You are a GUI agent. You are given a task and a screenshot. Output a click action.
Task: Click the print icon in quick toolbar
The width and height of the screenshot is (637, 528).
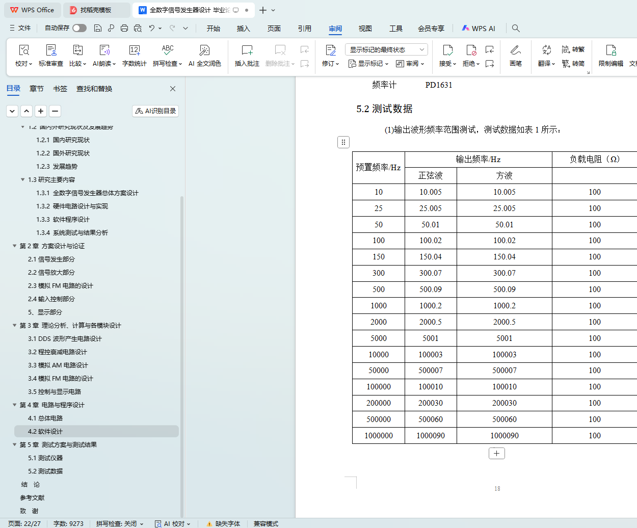click(x=124, y=28)
